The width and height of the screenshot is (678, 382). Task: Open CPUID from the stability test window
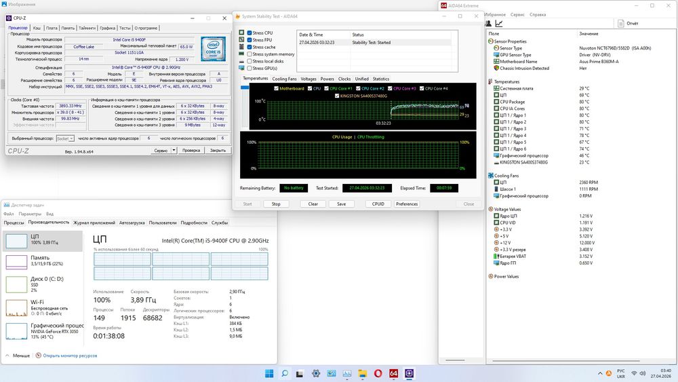[x=378, y=204]
